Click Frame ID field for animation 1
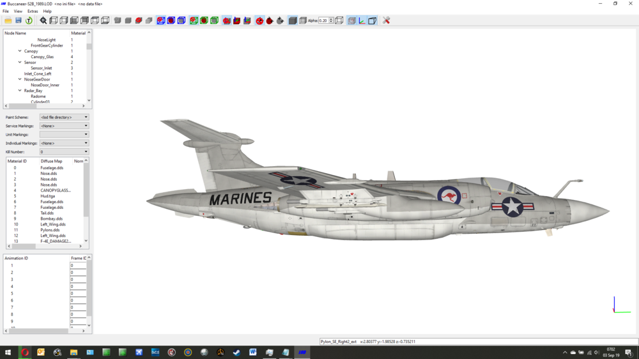Viewport: 639px width, 359px height. pyautogui.click(x=78, y=265)
